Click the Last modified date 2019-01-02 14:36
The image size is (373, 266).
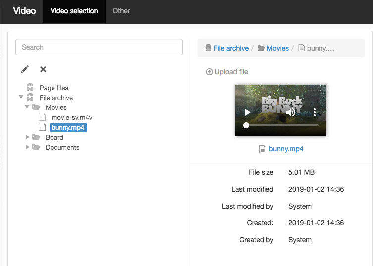click(x=316, y=189)
